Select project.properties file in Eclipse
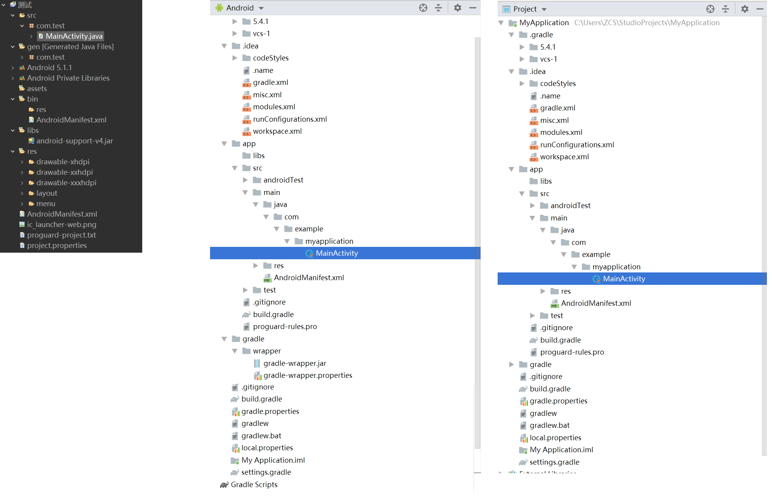772x503 pixels. pyautogui.click(x=53, y=245)
